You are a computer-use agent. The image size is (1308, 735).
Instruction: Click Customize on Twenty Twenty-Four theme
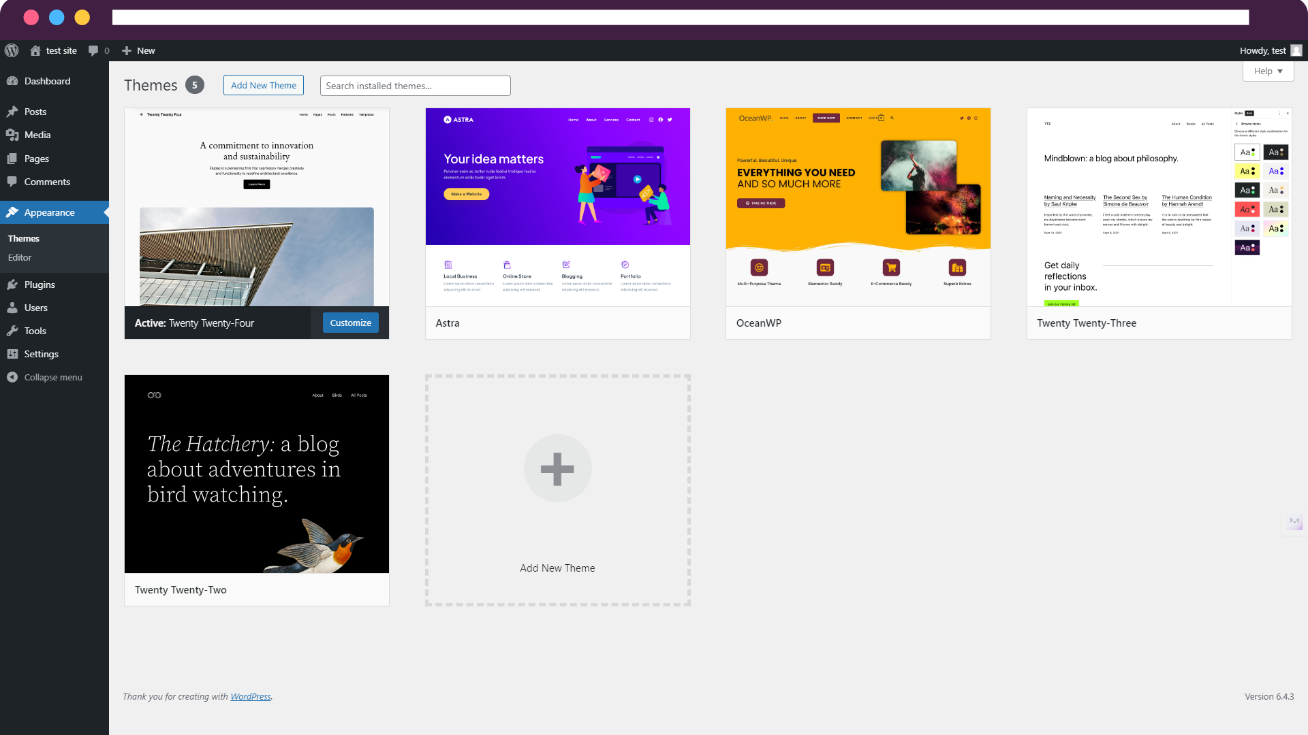coord(351,323)
